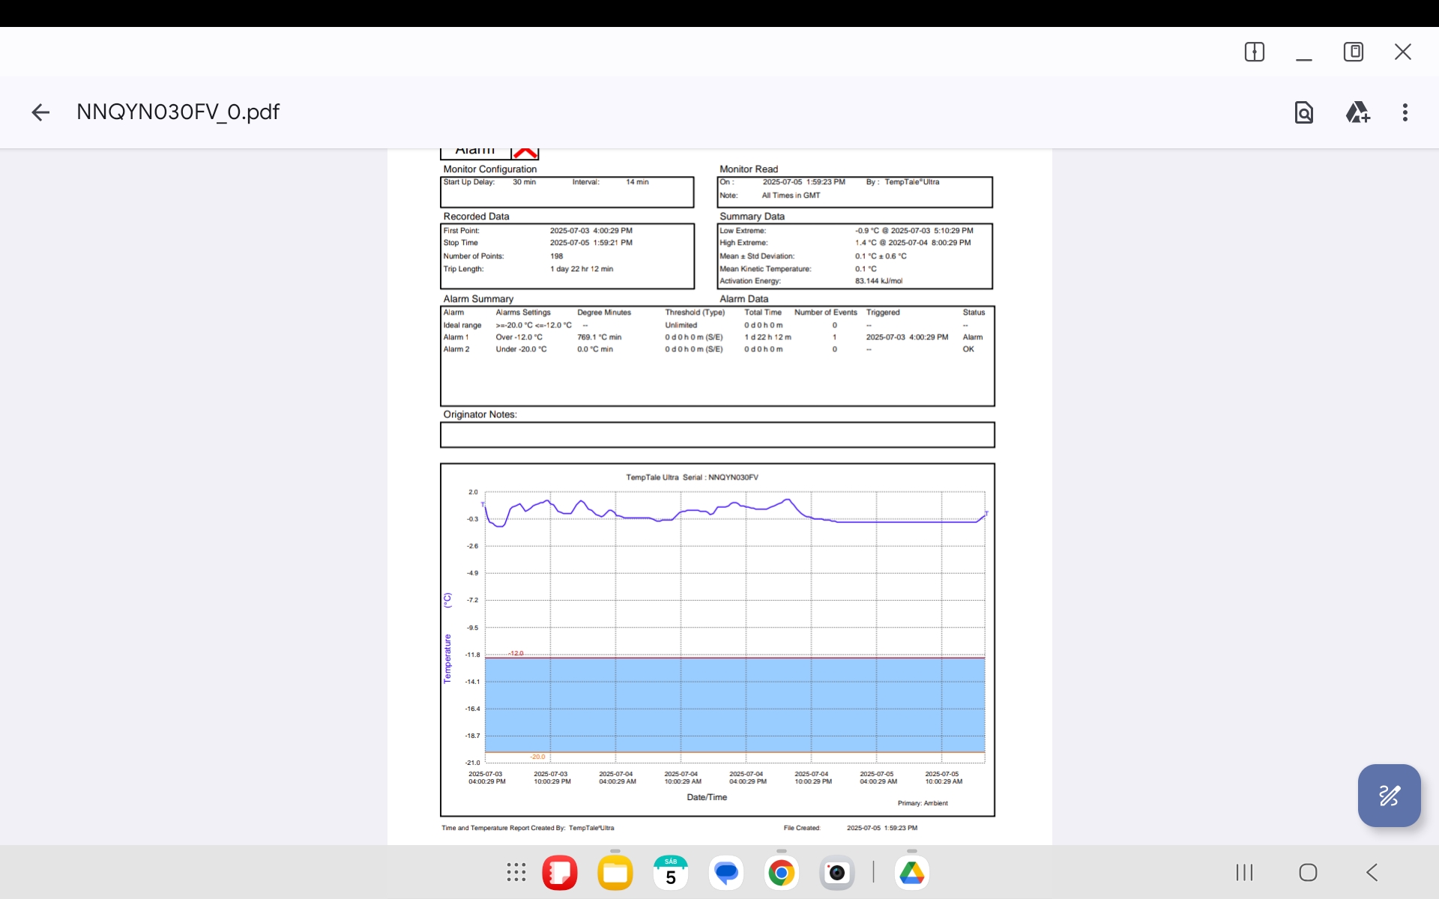Tap the recent apps navigation button
This screenshot has width=1439, height=899.
pos(1244,872)
